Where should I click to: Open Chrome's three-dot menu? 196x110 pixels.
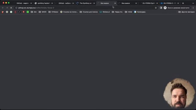[193, 8]
